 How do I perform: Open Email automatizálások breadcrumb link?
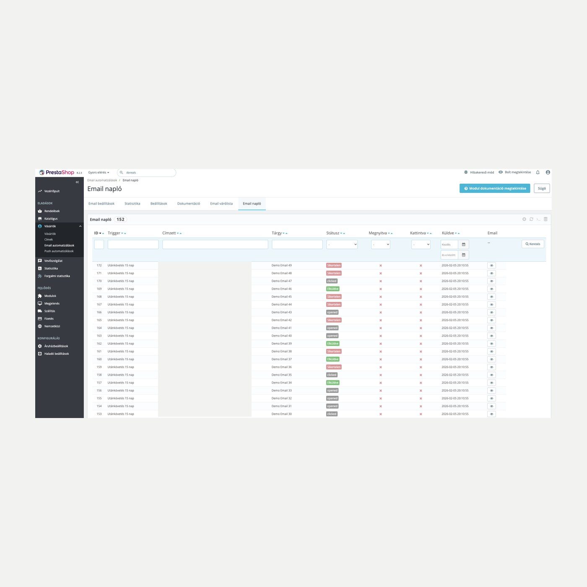click(x=102, y=180)
